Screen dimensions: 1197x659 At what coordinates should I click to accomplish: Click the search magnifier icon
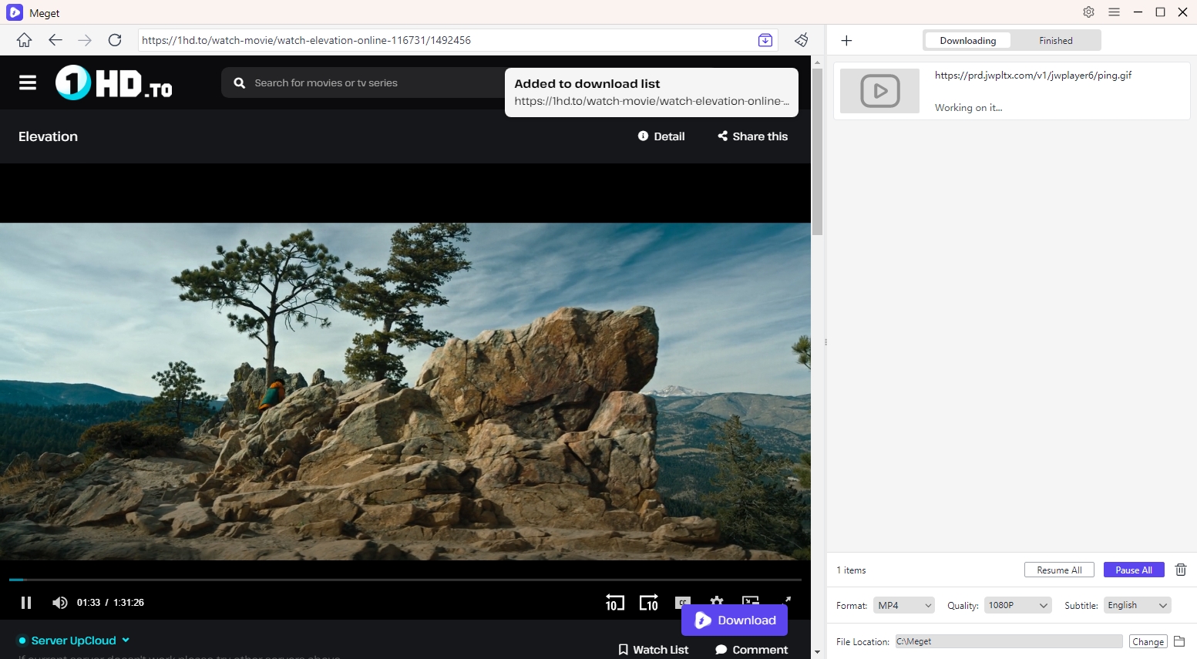[x=240, y=82]
